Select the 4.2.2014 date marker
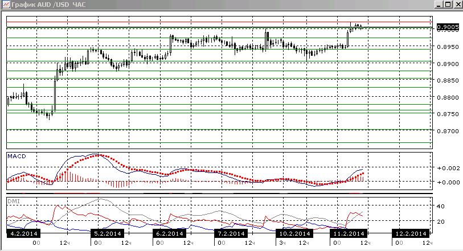463x251 pixels. pyautogui.click(x=23, y=233)
